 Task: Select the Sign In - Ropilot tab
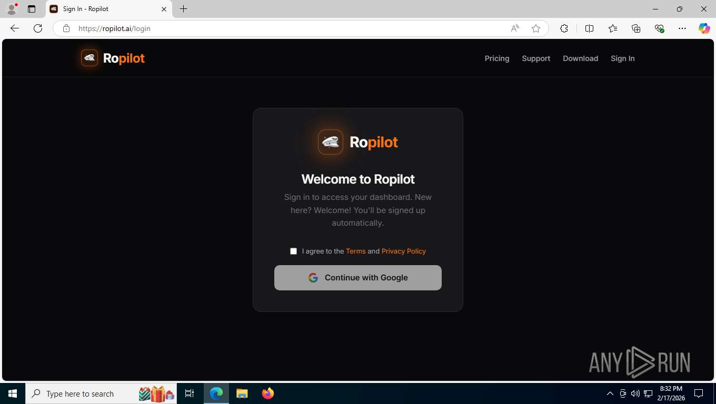109,9
